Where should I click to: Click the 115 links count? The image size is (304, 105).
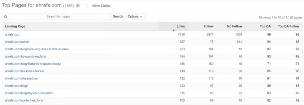point(182,93)
